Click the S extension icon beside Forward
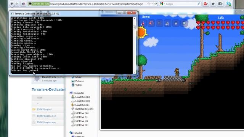Image resolution: width=244 pixels, height=137 pixels. [23, 4]
